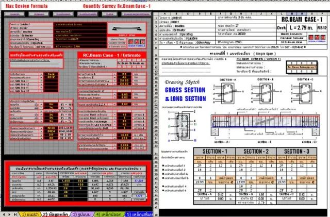Image resolution: width=330 pixels, height=217 pixels.
Task: Select the RB12 cell under Deck
Action: click(x=51, y=77)
